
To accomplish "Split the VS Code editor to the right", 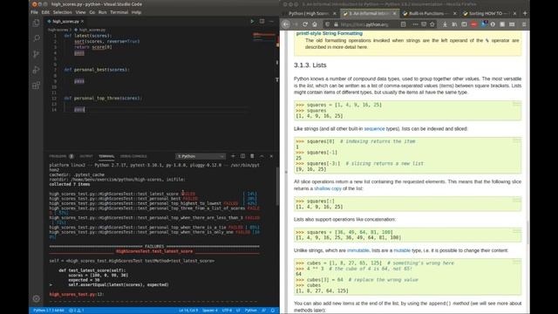I will [x=262, y=21].
